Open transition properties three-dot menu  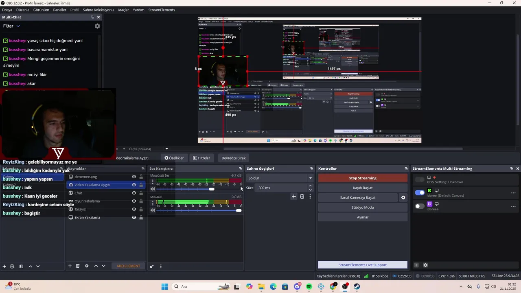[310, 197]
